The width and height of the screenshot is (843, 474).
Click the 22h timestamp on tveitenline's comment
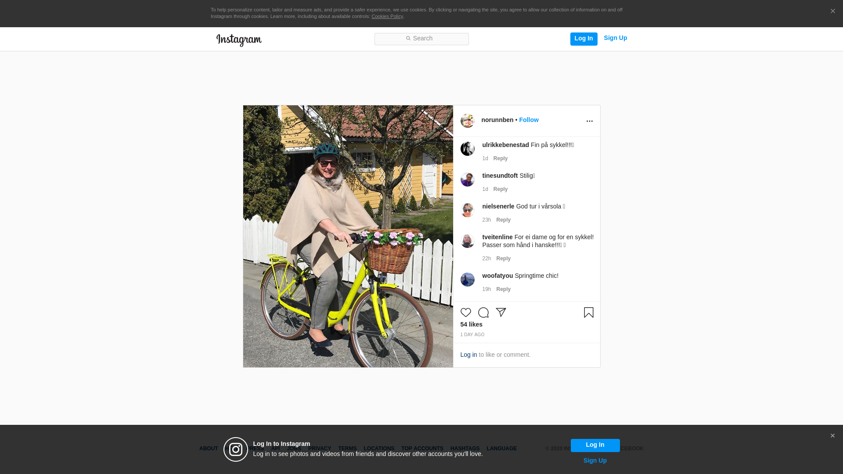[486, 259]
